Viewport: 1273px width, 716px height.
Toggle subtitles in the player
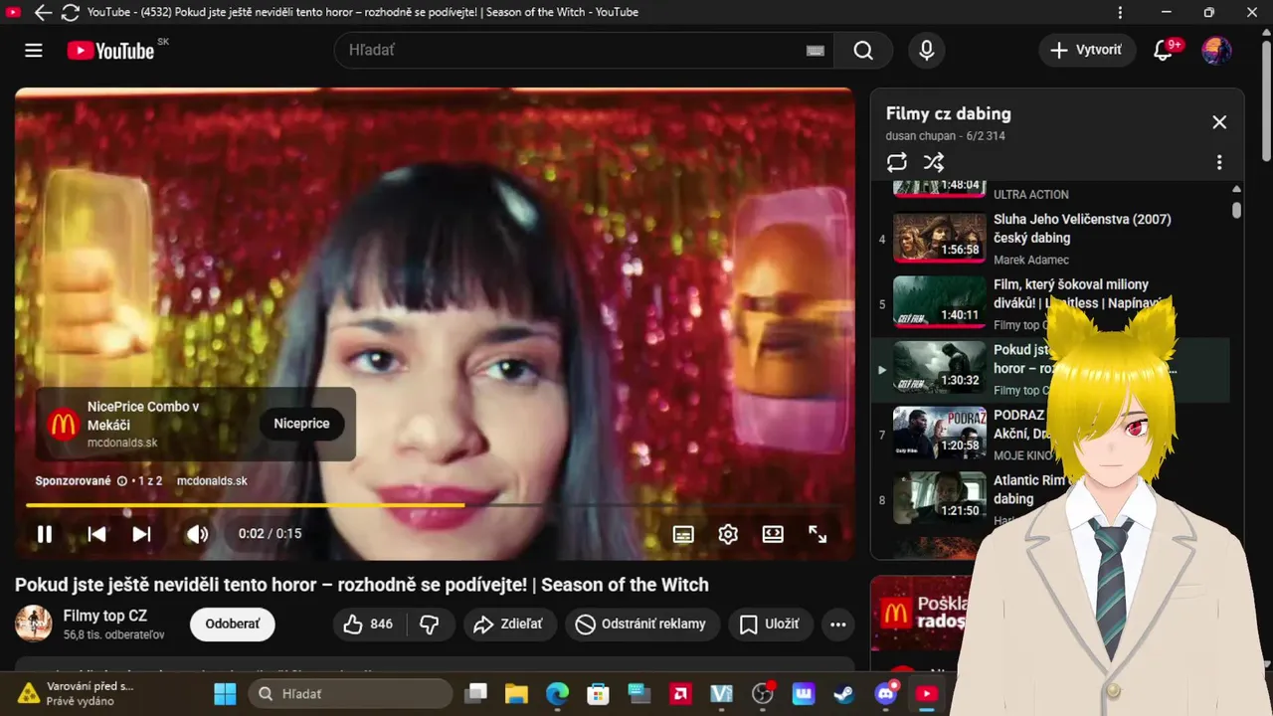point(683,534)
